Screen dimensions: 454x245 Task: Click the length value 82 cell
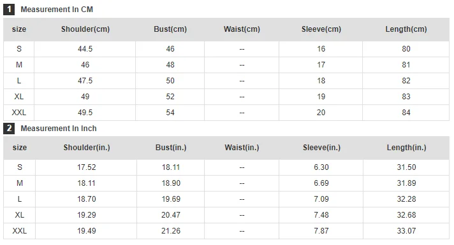point(406,81)
